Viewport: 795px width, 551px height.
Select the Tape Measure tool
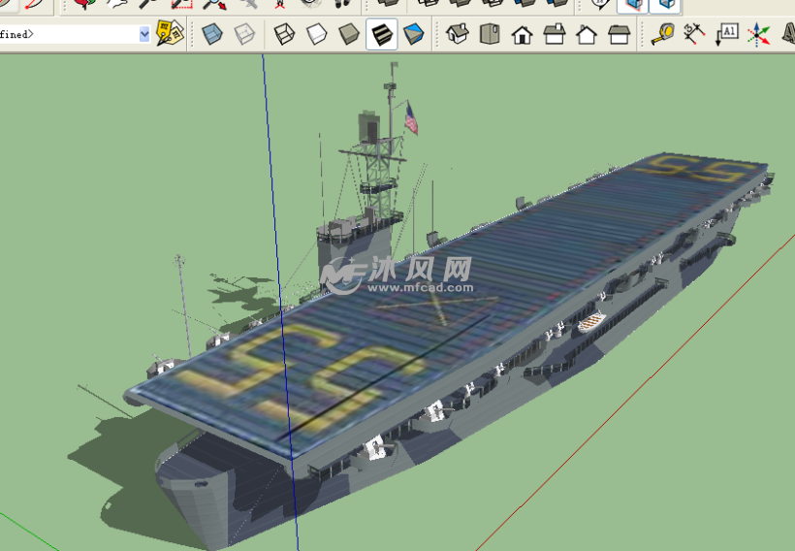tap(662, 35)
